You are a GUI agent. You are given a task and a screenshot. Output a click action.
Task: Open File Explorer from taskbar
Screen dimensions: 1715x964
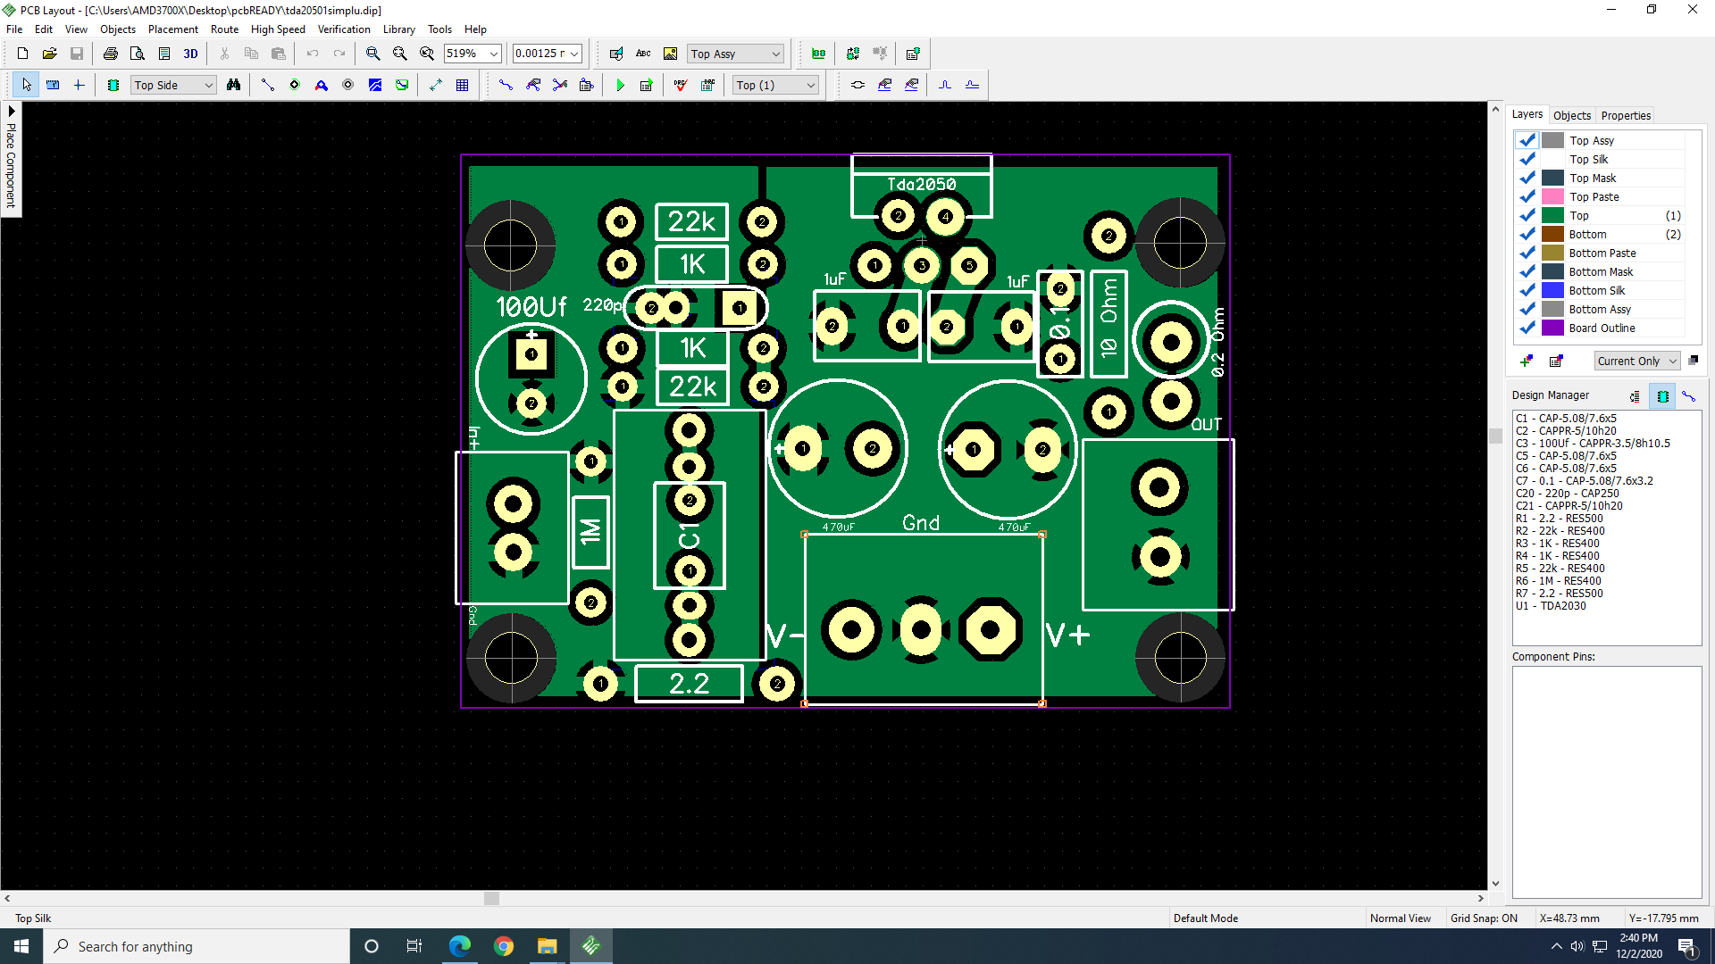[x=548, y=946]
